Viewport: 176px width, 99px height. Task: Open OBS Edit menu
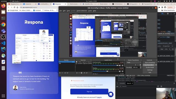pos(64,11)
